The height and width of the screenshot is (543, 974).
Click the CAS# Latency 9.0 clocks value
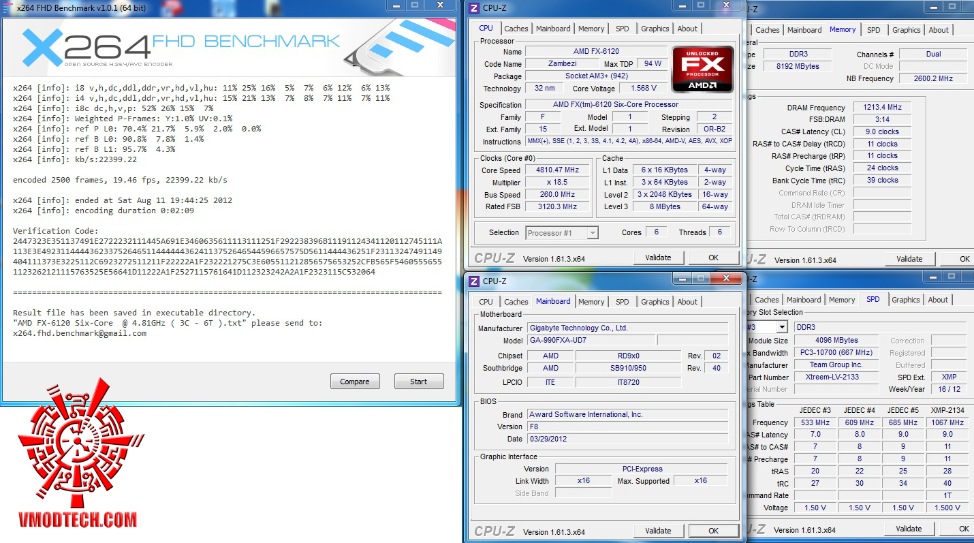pyautogui.click(x=882, y=132)
